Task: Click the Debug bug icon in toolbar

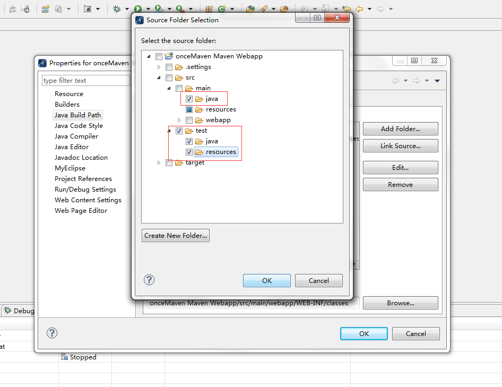Action: coord(117,9)
